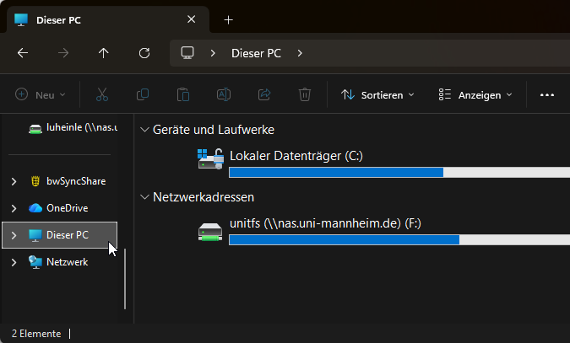570x343 pixels.
Task: Collapse the Geräte und Laufwerke group
Action: pos(144,130)
